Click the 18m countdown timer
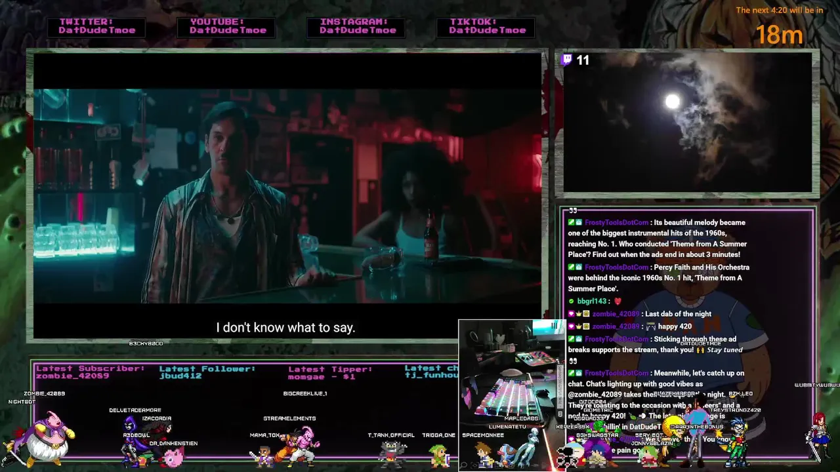The height and width of the screenshot is (472, 840). [779, 34]
